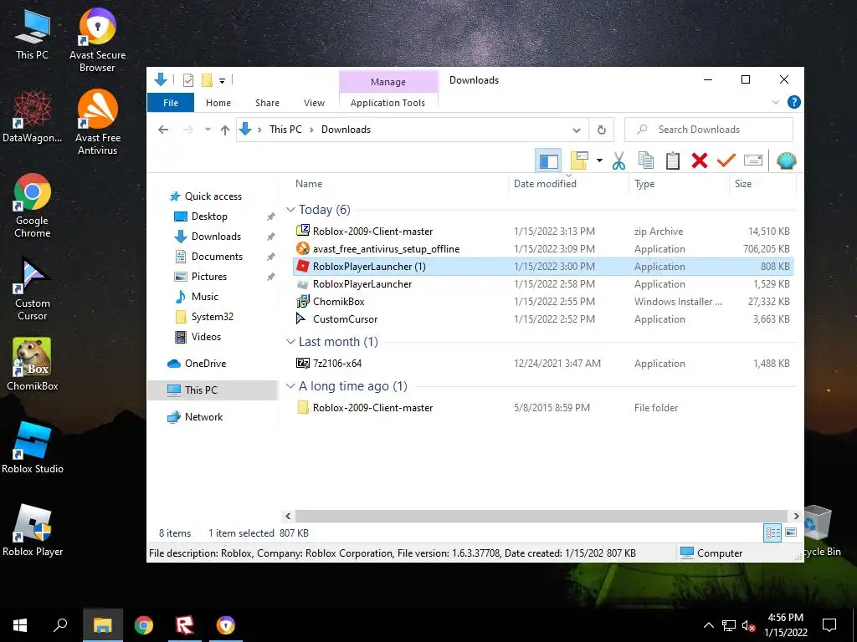Open Roblox Studio desktop shortcut

point(33,447)
